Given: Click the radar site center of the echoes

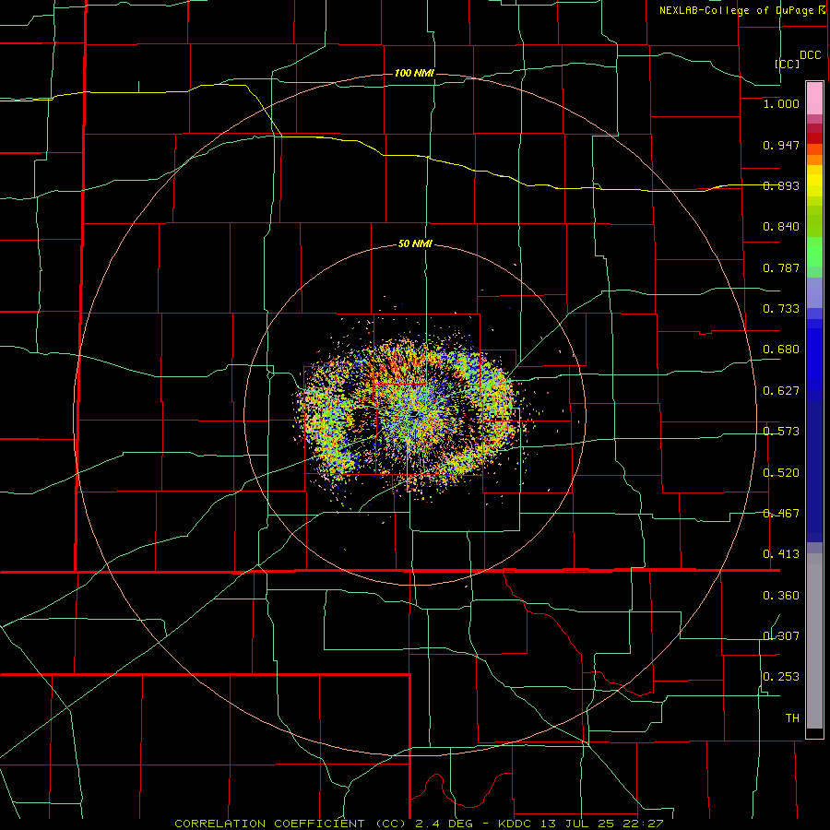Looking at the screenshot, I should tap(417, 414).
